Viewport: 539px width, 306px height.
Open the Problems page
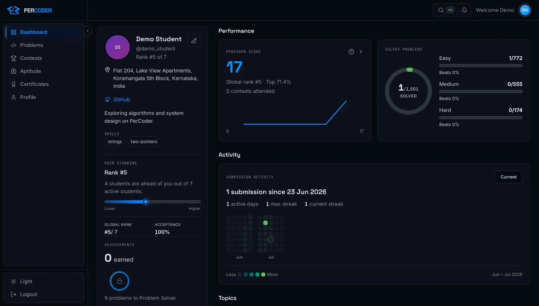[44, 45]
